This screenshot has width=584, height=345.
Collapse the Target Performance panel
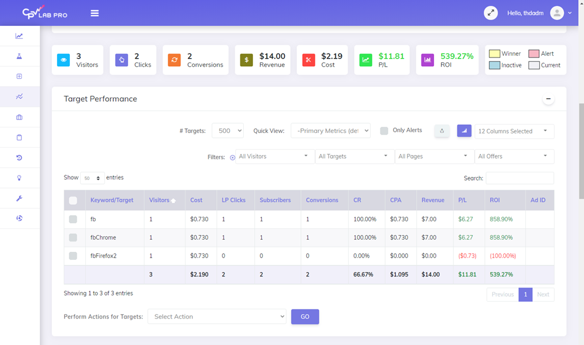[548, 98]
